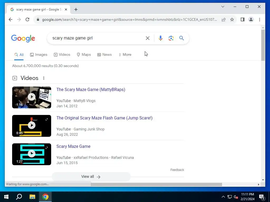
Task: View site information via lock icon
Action: pos(38,19)
